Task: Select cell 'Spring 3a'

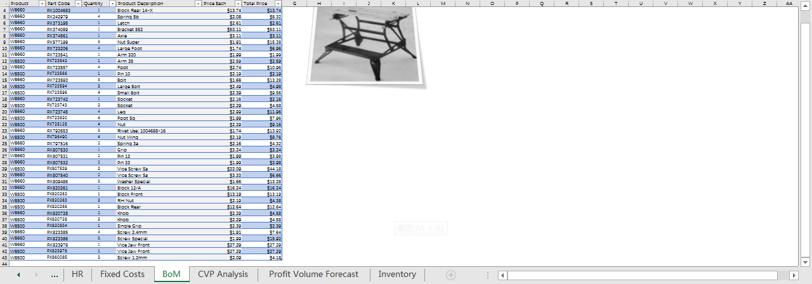Action: click(159, 143)
